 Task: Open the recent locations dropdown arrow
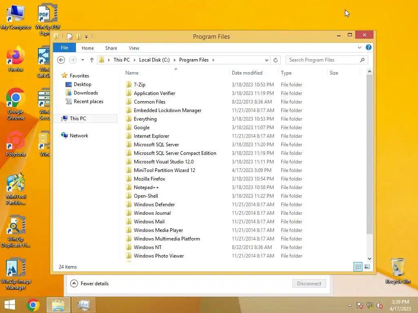[x=82, y=60]
